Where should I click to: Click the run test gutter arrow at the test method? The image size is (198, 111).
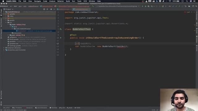coord(61,38)
